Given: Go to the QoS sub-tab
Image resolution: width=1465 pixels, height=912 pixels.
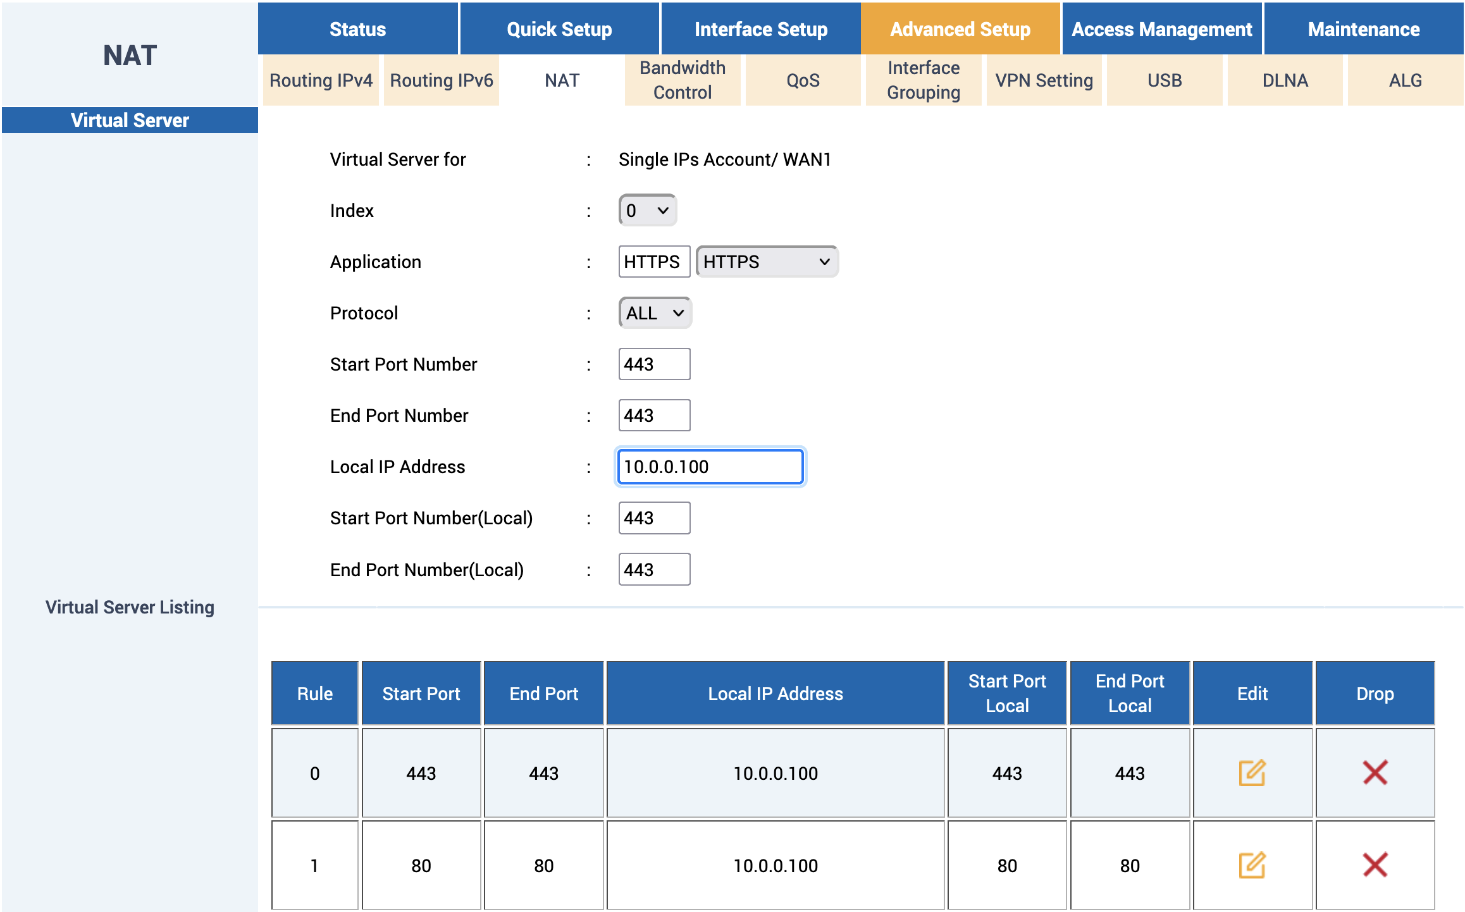Looking at the screenshot, I should (803, 80).
